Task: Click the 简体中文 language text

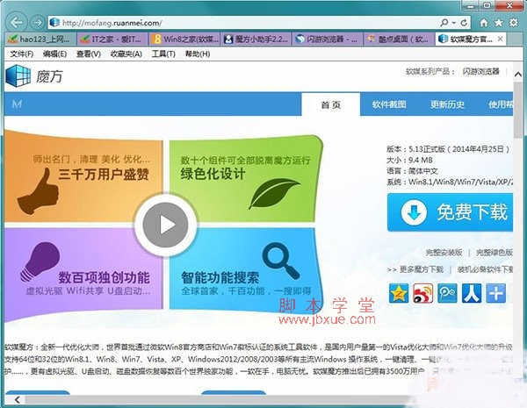Action: [x=422, y=171]
